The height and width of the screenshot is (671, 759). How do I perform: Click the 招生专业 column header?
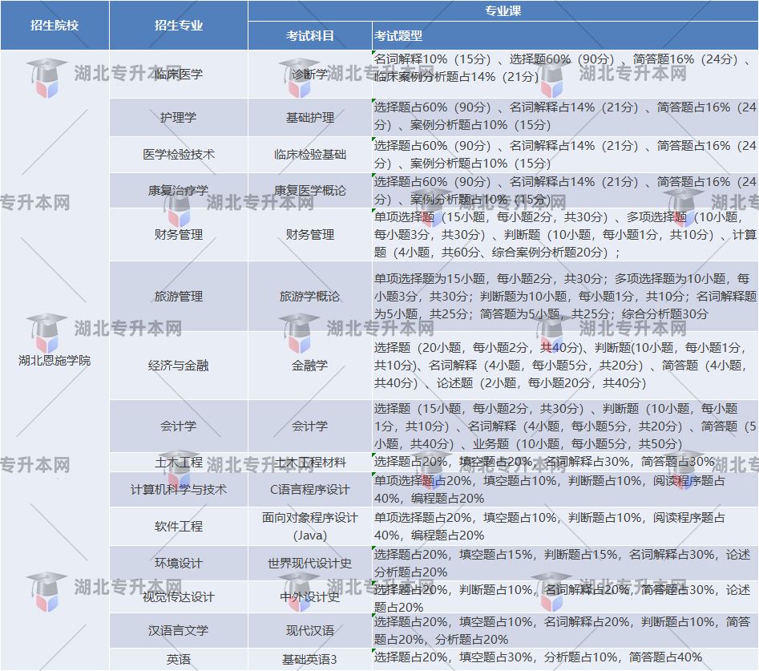[179, 25]
